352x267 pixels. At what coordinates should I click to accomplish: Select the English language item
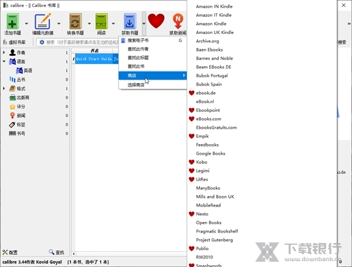point(24,71)
